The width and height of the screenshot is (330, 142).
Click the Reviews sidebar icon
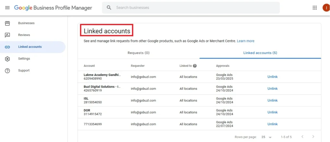click(x=7, y=35)
